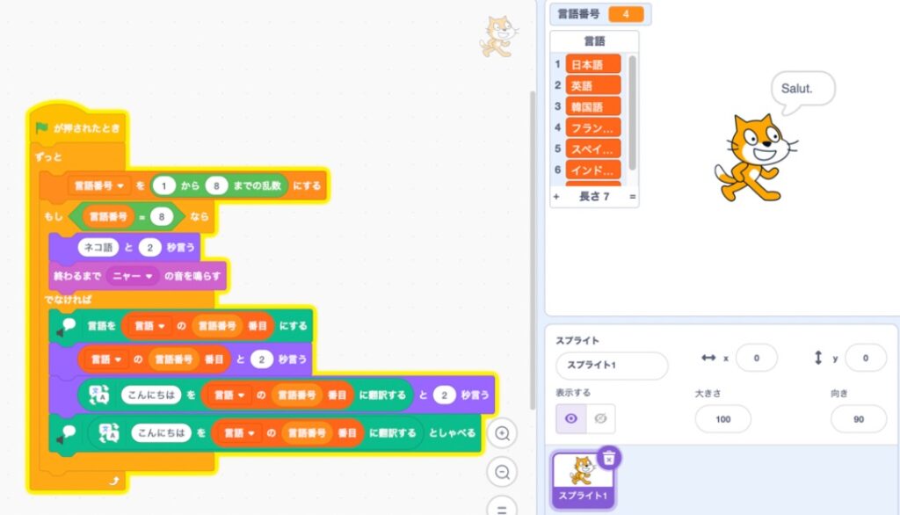Click the sprite name field スプライト1
The height and width of the screenshot is (515, 900).
click(x=612, y=365)
